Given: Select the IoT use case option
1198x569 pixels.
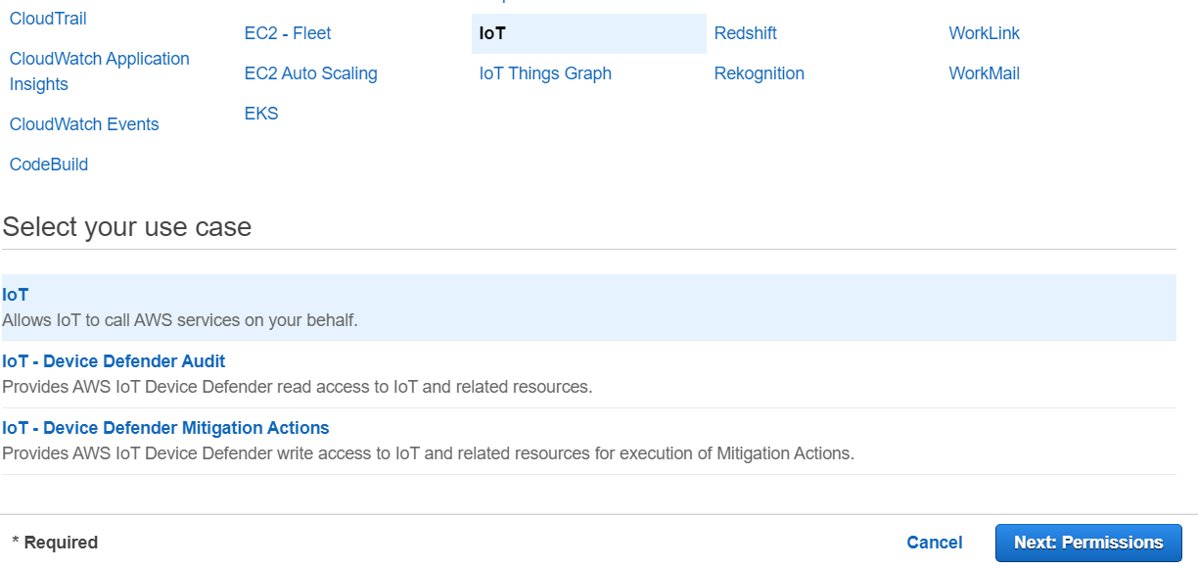Looking at the screenshot, I should coord(588,308).
